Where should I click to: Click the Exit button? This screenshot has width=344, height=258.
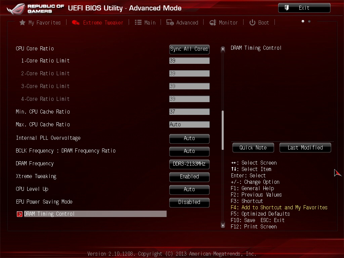coord(304,8)
